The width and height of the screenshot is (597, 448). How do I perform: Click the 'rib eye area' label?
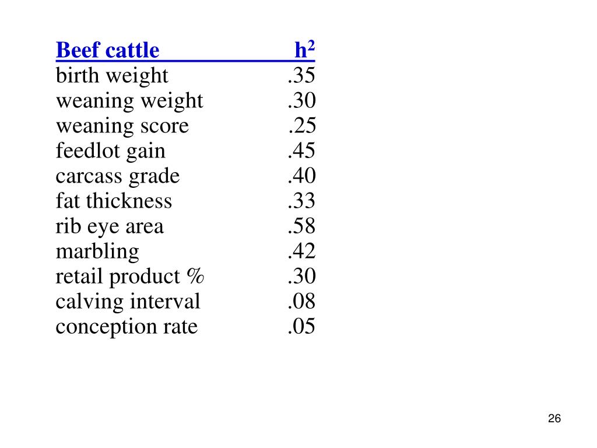pyautogui.click(x=110, y=226)
